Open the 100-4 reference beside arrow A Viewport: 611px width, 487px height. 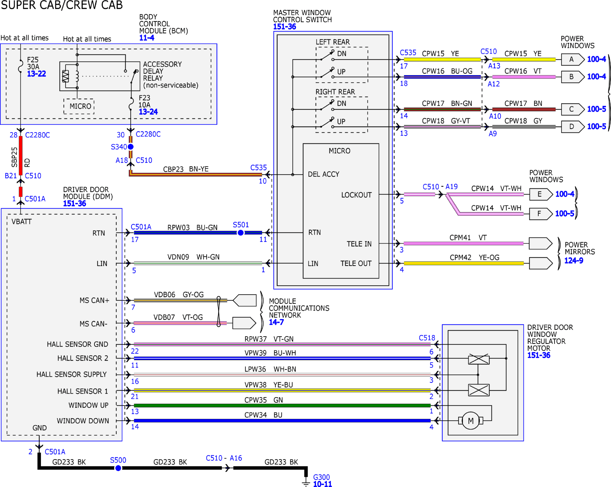(597, 59)
